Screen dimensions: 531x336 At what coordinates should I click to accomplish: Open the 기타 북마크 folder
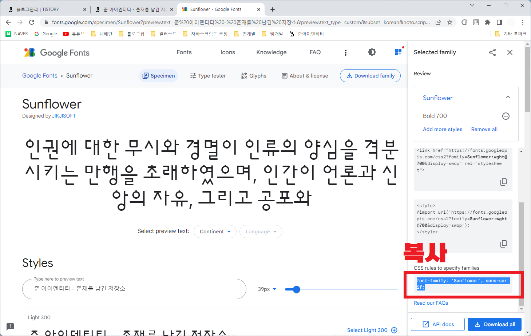[x=511, y=34]
